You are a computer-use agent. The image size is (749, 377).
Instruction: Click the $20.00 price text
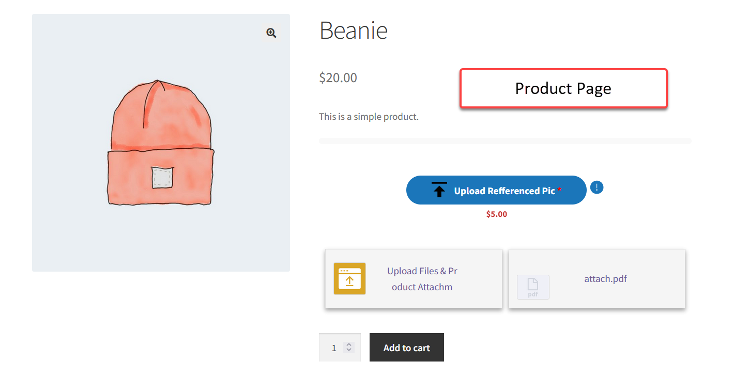tap(338, 77)
